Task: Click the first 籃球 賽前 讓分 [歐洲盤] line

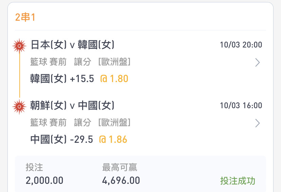Action: 80,62
